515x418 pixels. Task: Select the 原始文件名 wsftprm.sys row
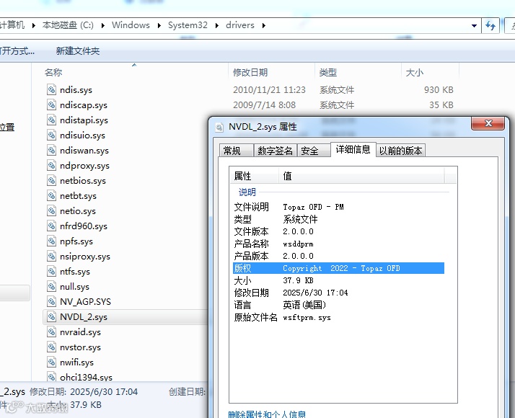point(338,318)
